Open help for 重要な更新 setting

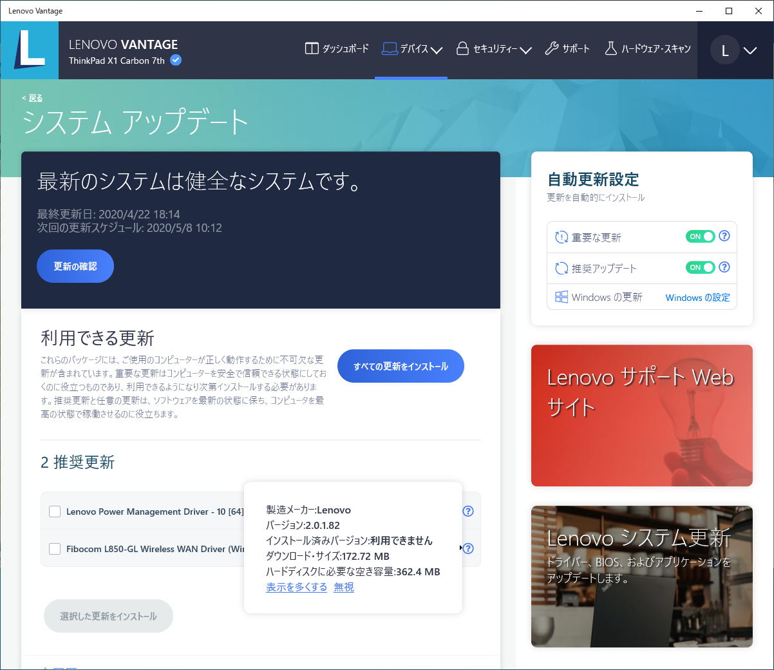[x=724, y=236]
